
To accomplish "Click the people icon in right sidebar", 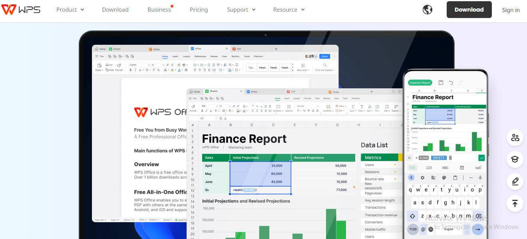I will (x=515, y=137).
